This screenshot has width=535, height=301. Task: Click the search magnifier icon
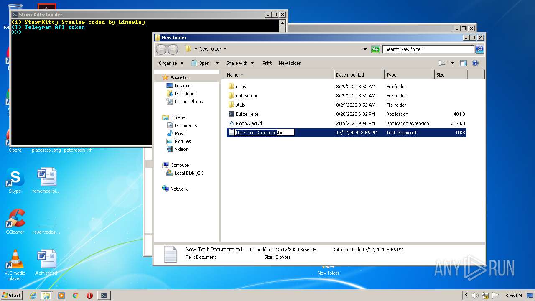479,49
